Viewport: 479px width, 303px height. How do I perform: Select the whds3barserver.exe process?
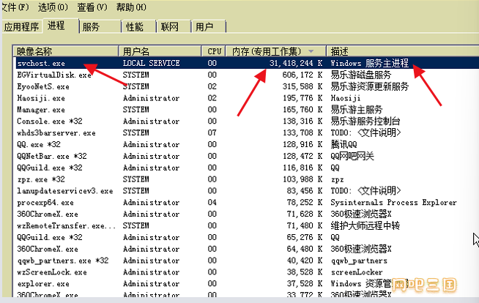(x=56, y=133)
